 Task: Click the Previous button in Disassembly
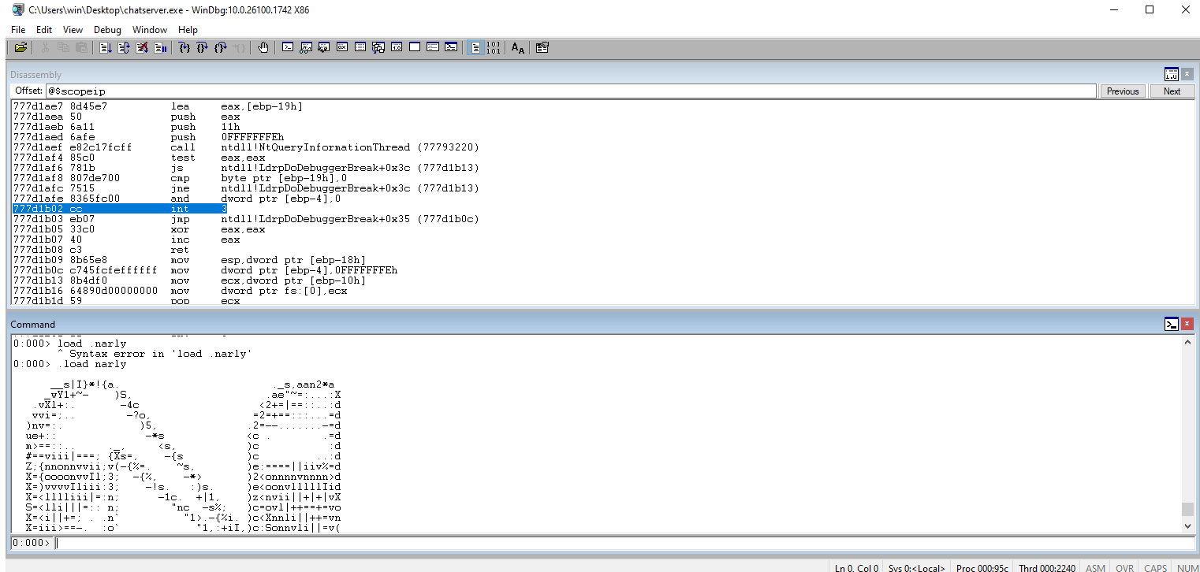[1122, 91]
